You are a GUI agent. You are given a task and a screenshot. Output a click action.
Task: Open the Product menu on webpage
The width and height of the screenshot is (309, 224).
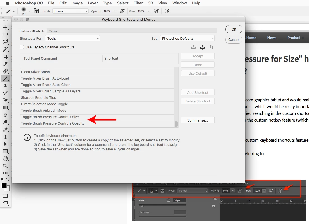tap(296, 38)
